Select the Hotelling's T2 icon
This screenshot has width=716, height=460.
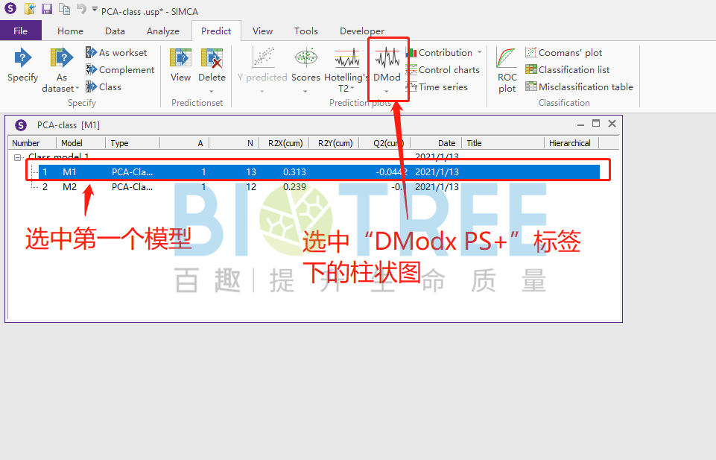click(x=346, y=67)
